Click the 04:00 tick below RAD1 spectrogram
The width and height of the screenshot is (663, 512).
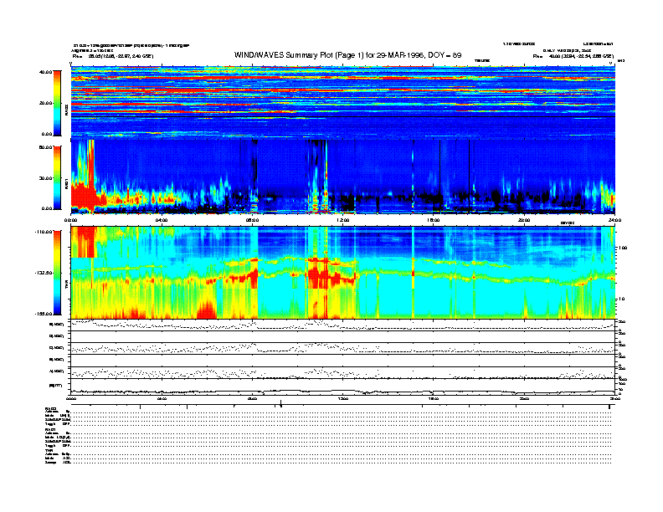(x=162, y=220)
